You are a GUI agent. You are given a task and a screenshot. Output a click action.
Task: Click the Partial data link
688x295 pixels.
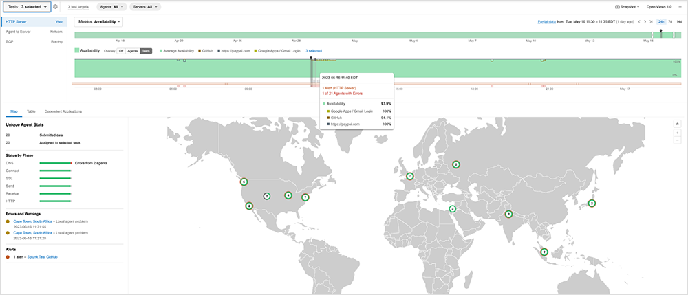click(548, 22)
